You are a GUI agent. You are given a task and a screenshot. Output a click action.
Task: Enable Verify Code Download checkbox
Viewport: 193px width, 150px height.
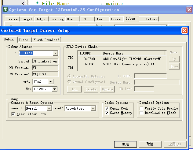(142, 108)
